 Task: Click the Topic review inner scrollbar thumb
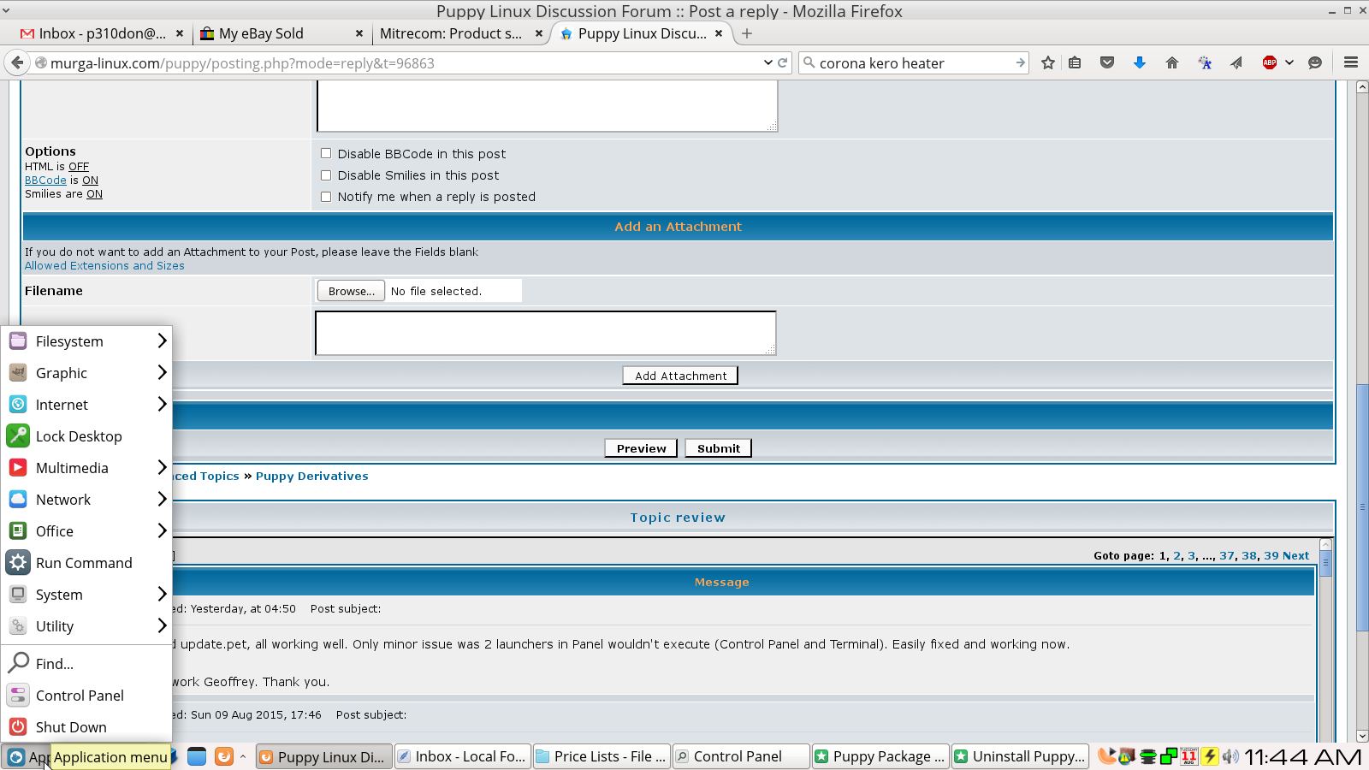[x=1325, y=565]
